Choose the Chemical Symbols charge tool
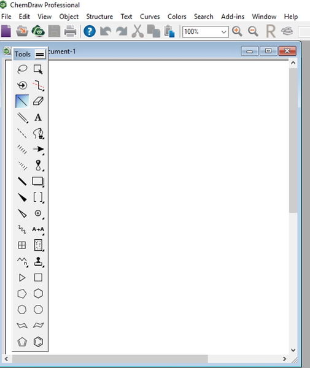The height and width of the screenshot is (368, 310). [x=38, y=213]
